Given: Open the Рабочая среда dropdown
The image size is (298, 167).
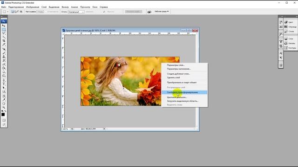Looking at the screenshot, I should [162, 12].
